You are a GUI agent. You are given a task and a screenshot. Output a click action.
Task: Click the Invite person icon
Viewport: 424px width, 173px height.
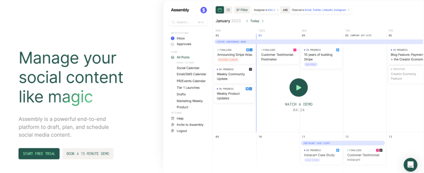click(173, 125)
